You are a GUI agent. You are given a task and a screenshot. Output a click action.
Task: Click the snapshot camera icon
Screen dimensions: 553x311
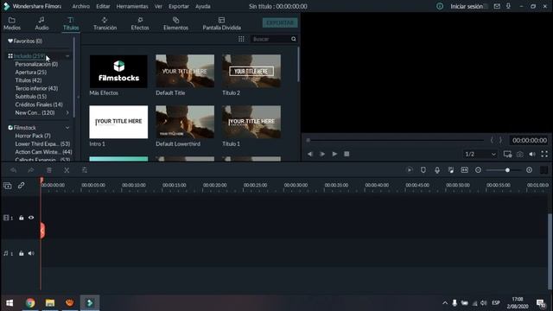[x=520, y=154]
